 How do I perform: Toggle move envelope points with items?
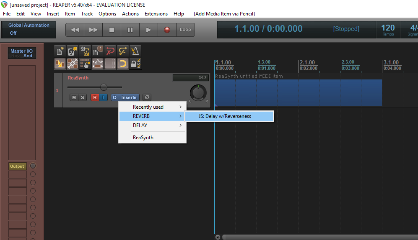click(x=98, y=64)
